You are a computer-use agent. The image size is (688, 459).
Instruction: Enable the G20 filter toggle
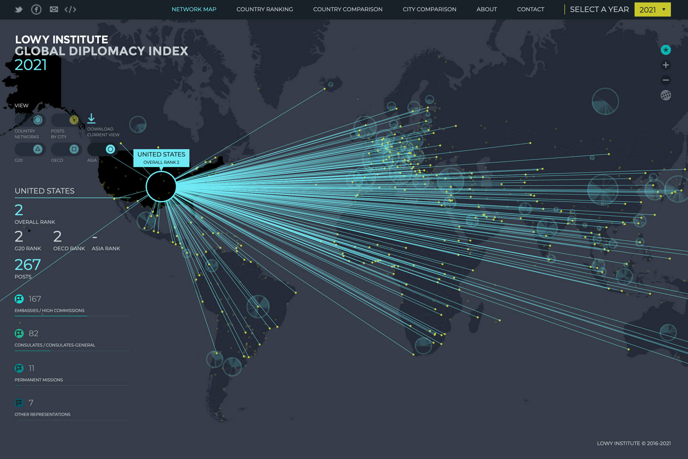coord(30,149)
